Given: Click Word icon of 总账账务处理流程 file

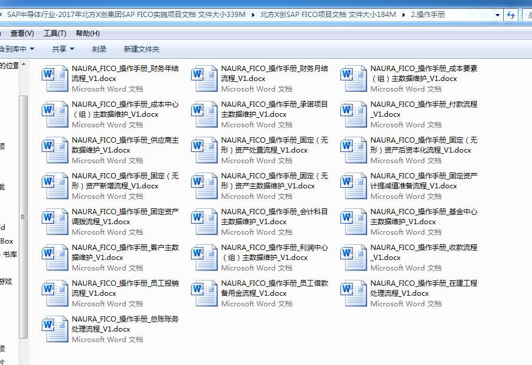Looking at the screenshot, I should tap(55, 329).
